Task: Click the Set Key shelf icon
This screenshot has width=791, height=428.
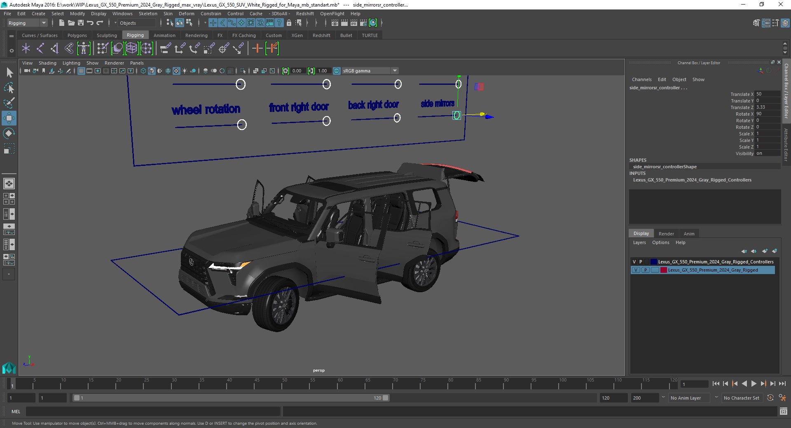Action: [257, 49]
